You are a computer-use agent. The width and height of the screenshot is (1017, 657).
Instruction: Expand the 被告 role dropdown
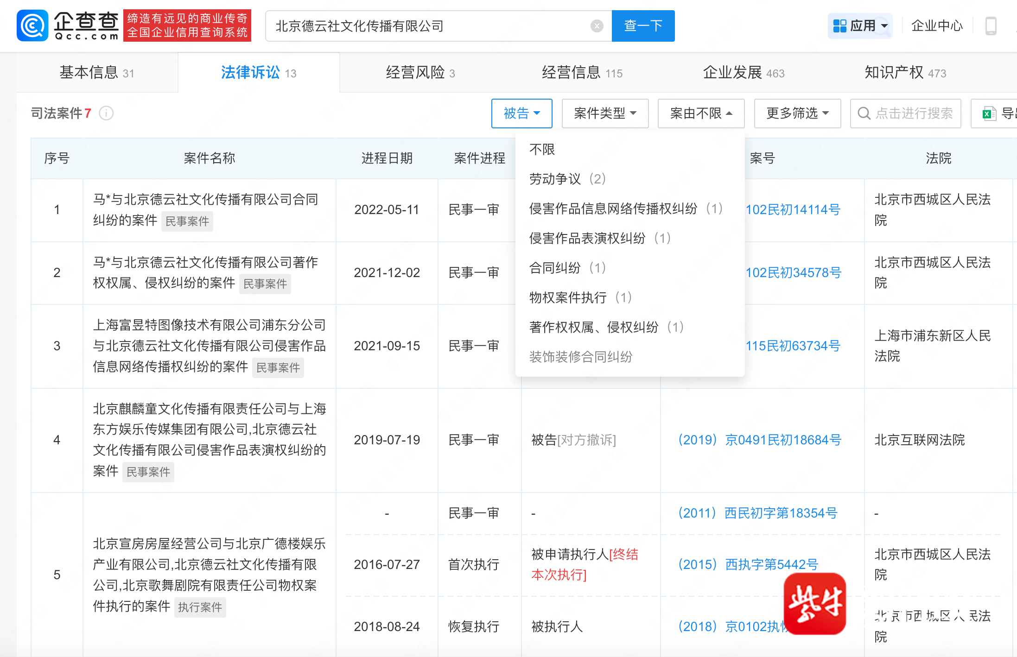pyautogui.click(x=521, y=114)
